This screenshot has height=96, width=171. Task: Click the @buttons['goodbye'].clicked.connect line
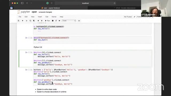coord(51,80)
